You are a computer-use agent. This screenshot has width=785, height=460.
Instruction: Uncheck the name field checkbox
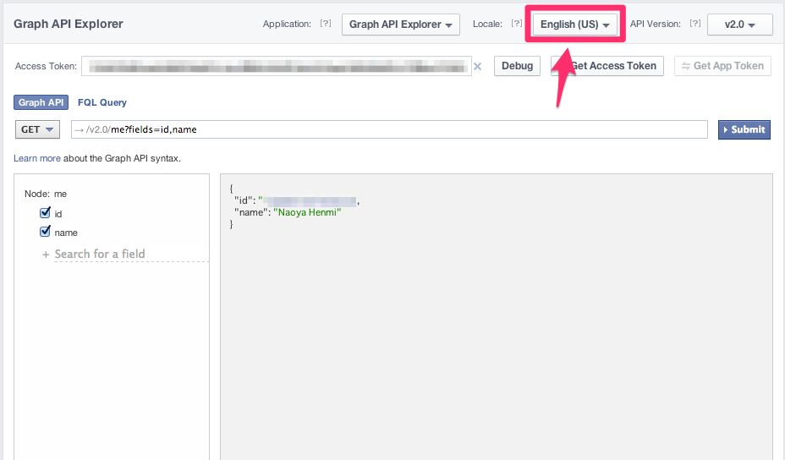click(x=45, y=231)
